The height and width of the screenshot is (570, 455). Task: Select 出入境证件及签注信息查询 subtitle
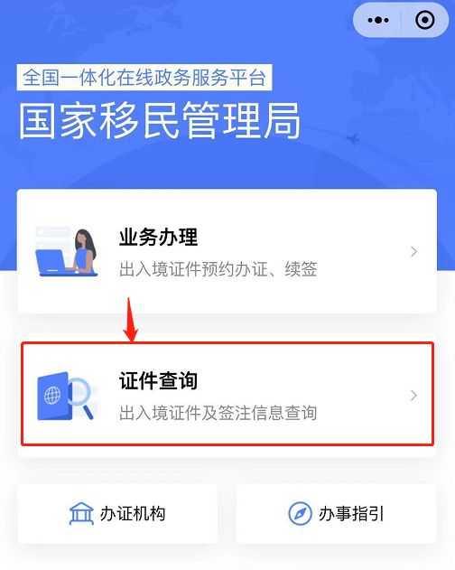pyautogui.click(x=218, y=413)
